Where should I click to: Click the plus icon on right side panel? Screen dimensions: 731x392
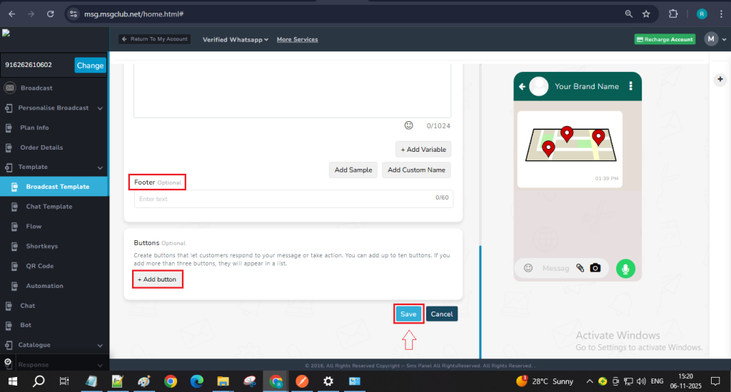(720, 80)
